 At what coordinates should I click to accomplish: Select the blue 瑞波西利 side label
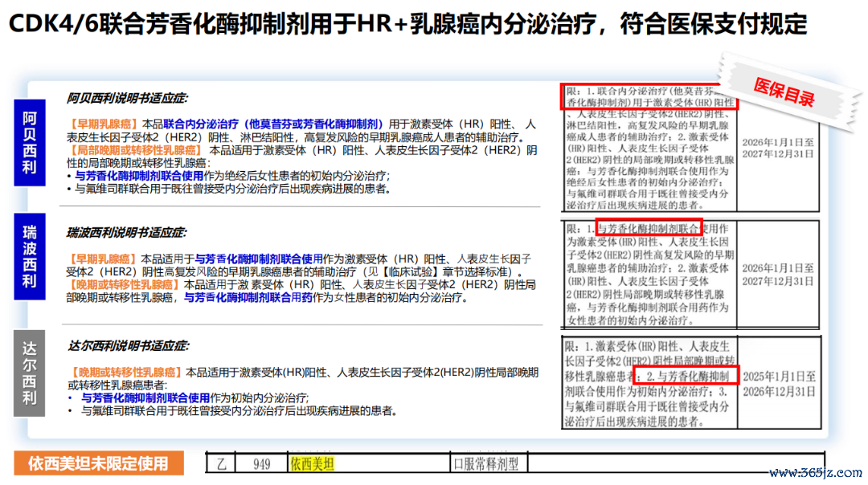[30, 257]
